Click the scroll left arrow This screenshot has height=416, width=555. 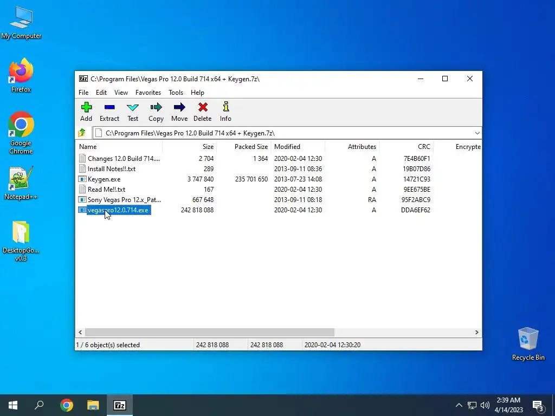80,332
